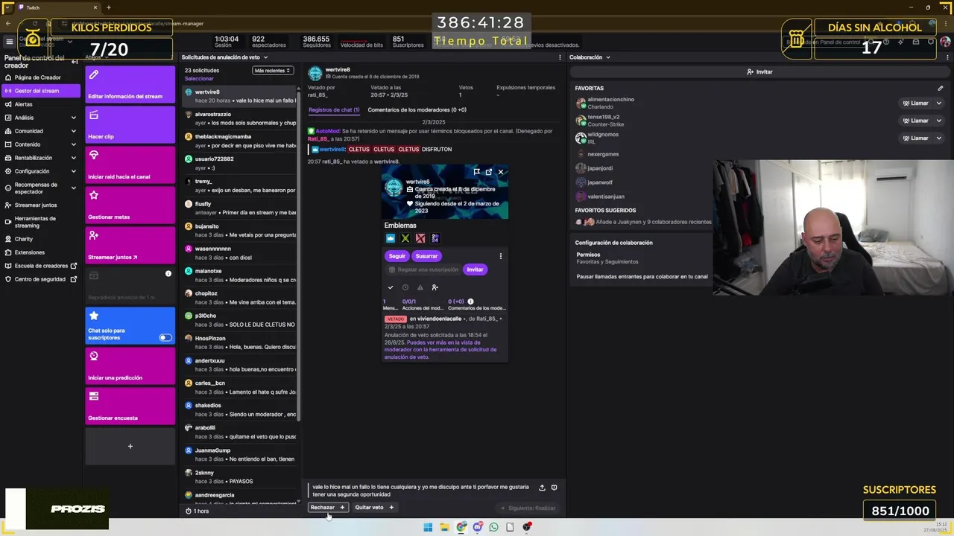Image resolution: width=954 pixels, height=536 pixels.
Task: Expand the Contenido sidebar section
Action: pyautogui.click(x=73, y=144)
